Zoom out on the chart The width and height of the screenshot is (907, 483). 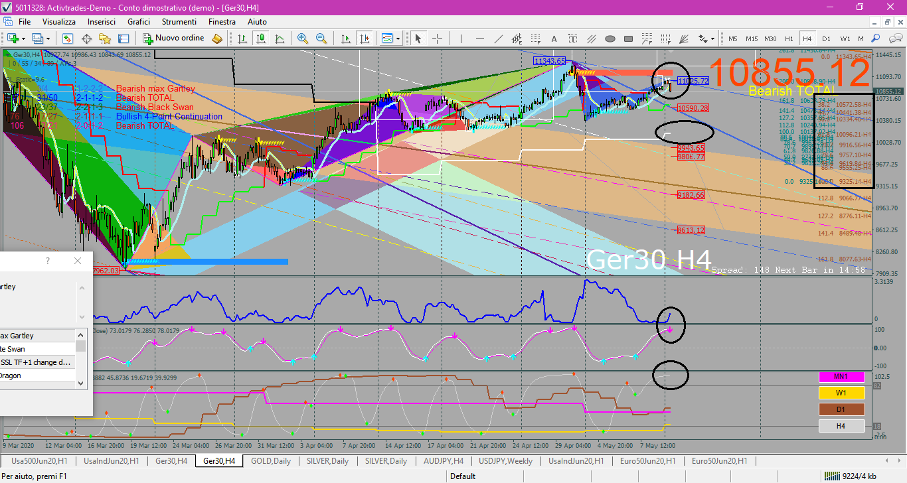tap(321, 38)
